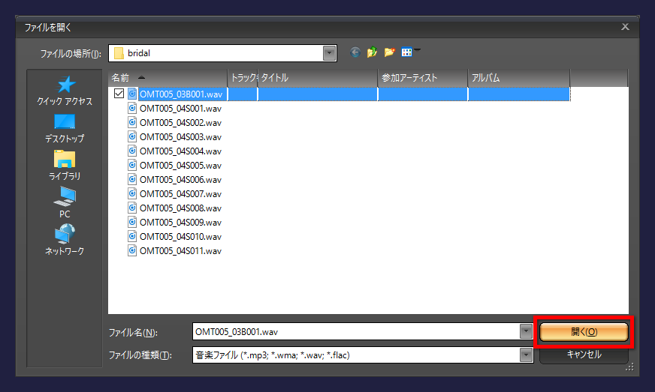The image size is (655, 392).
Task: Click the audio icon of OMT005_04S011.wav
Action: pos(132,250)
